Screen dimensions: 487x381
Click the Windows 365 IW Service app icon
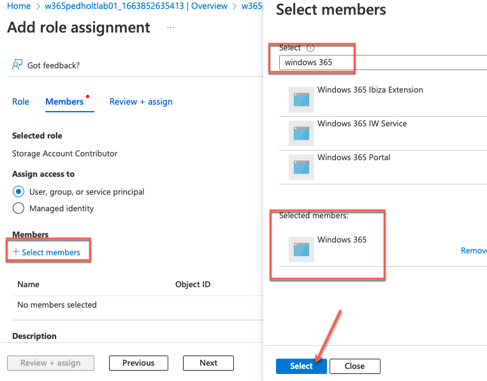(x=302, y=133)
